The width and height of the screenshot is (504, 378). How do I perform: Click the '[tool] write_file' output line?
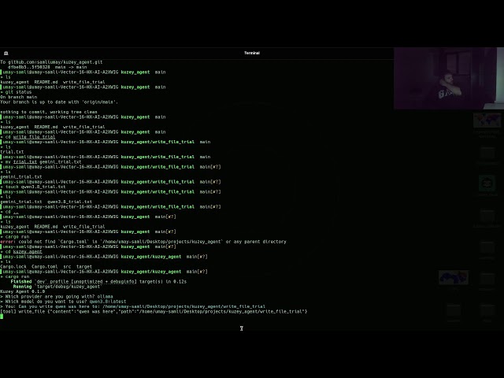point(154,312)
